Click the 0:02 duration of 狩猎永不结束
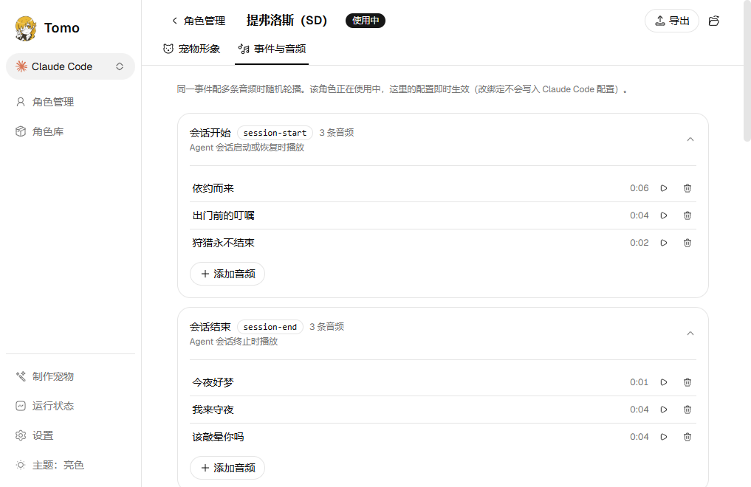 pyautogui.click(x=639, y=243)
